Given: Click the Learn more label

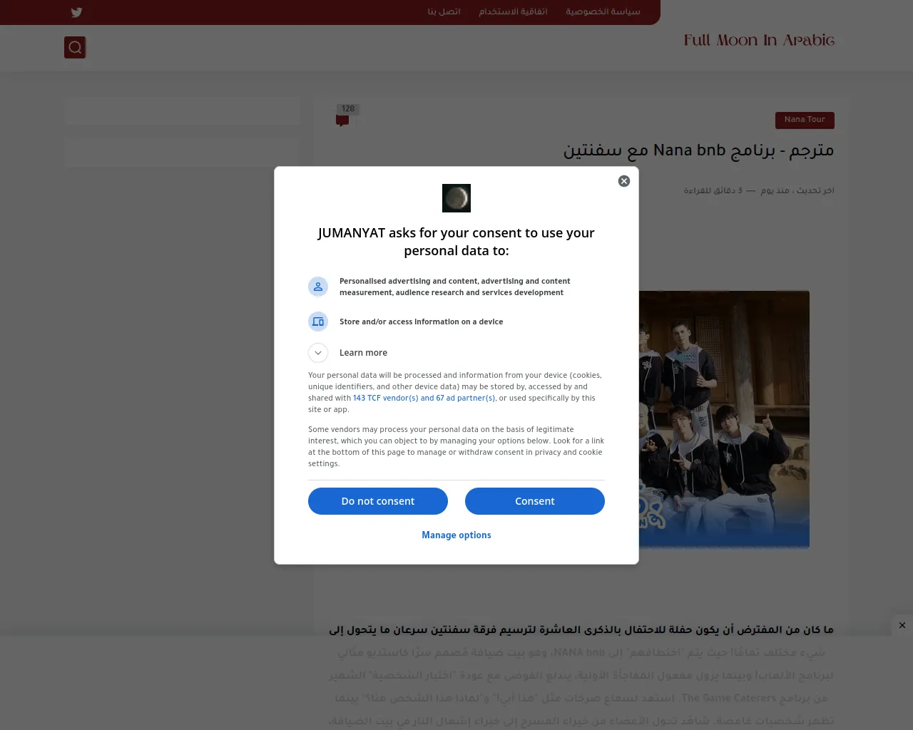Looking at the screenshot, I should (363, 353).
